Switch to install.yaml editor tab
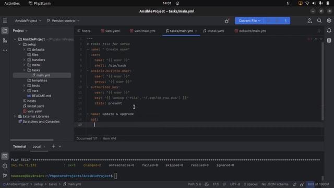 [x=213, y=31]
